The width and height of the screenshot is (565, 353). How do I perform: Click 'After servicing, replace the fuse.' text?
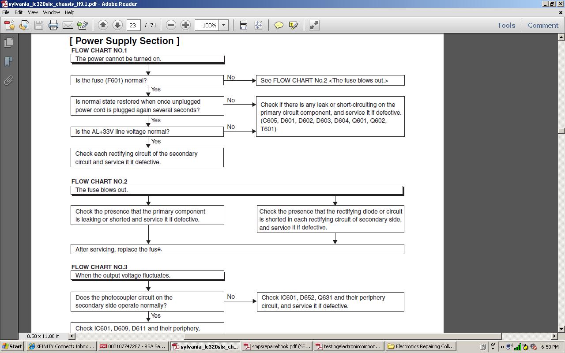(119, 249)
